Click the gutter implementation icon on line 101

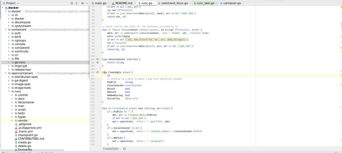pyautogui.click(x=97, y=59)
